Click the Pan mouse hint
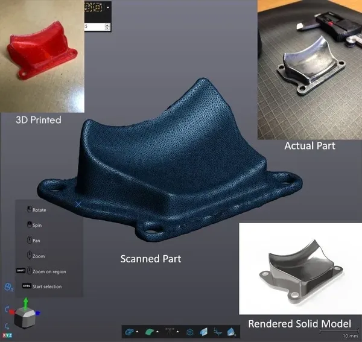Image resolution: width=362 pixels, height=342 pixels. click(33, 240)
